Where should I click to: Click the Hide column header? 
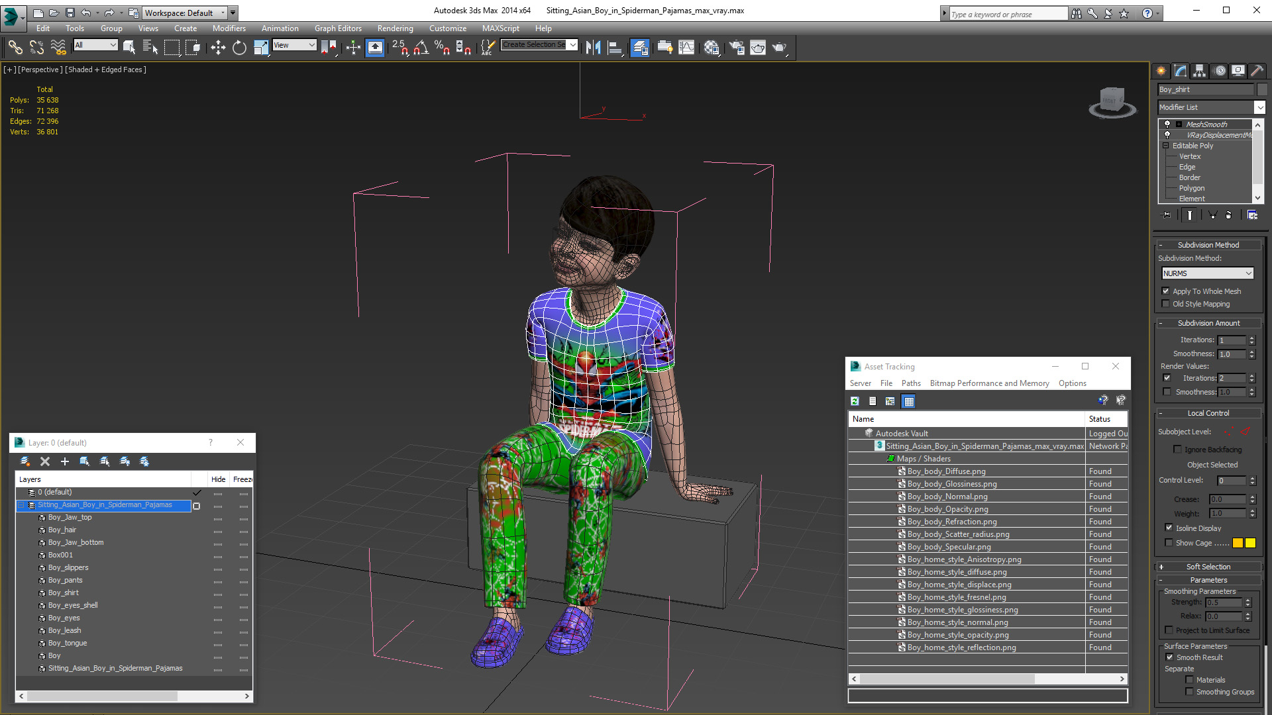click(x=218, y=479)
